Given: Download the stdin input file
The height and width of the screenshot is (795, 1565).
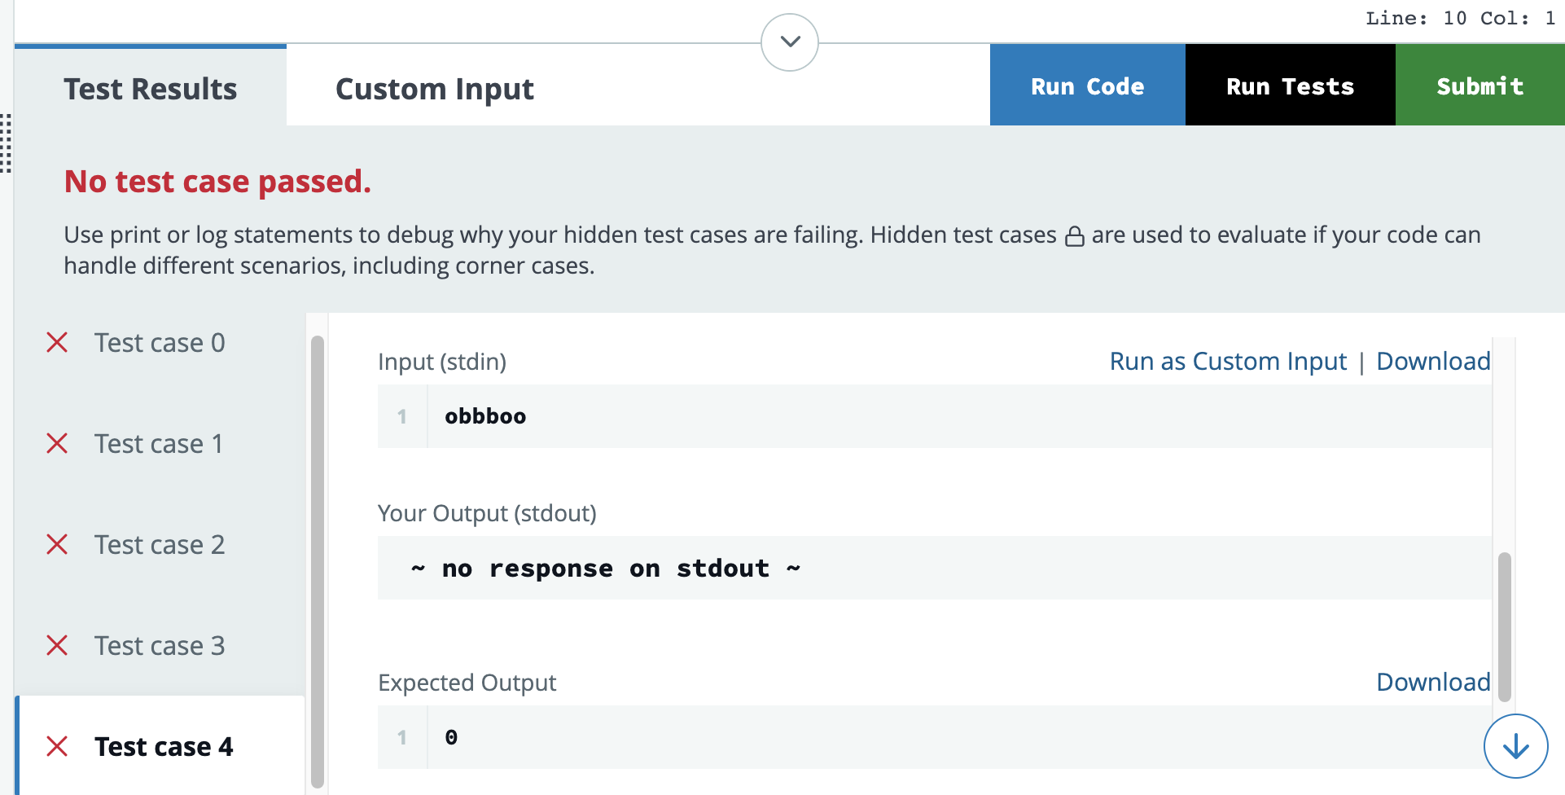Looking at the screenshot, I should [1433, 361].
